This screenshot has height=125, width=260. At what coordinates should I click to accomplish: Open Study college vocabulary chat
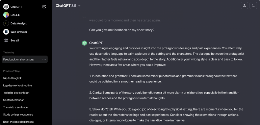point(18,115)
